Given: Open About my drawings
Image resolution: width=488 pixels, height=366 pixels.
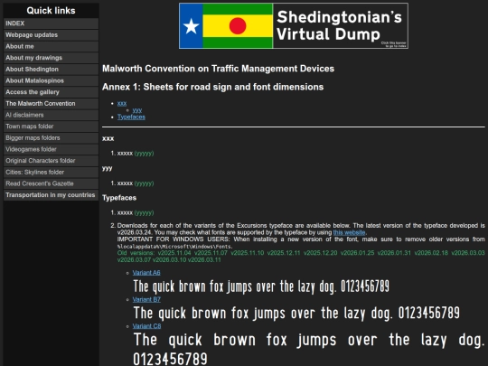Looking at the screenshot, I should tap(51, 58).
